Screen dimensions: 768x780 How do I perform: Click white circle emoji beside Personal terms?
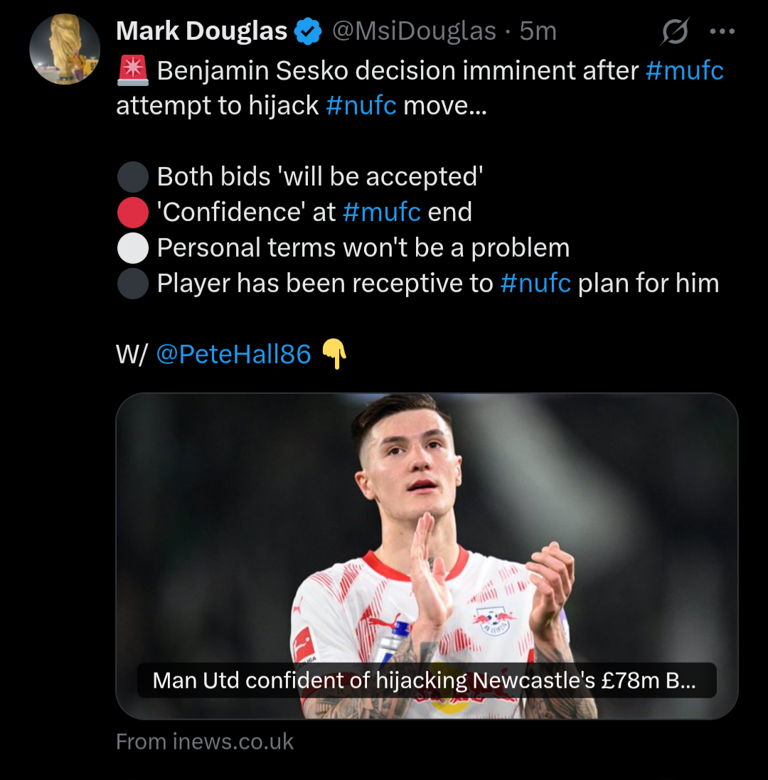tap(132, 247)
